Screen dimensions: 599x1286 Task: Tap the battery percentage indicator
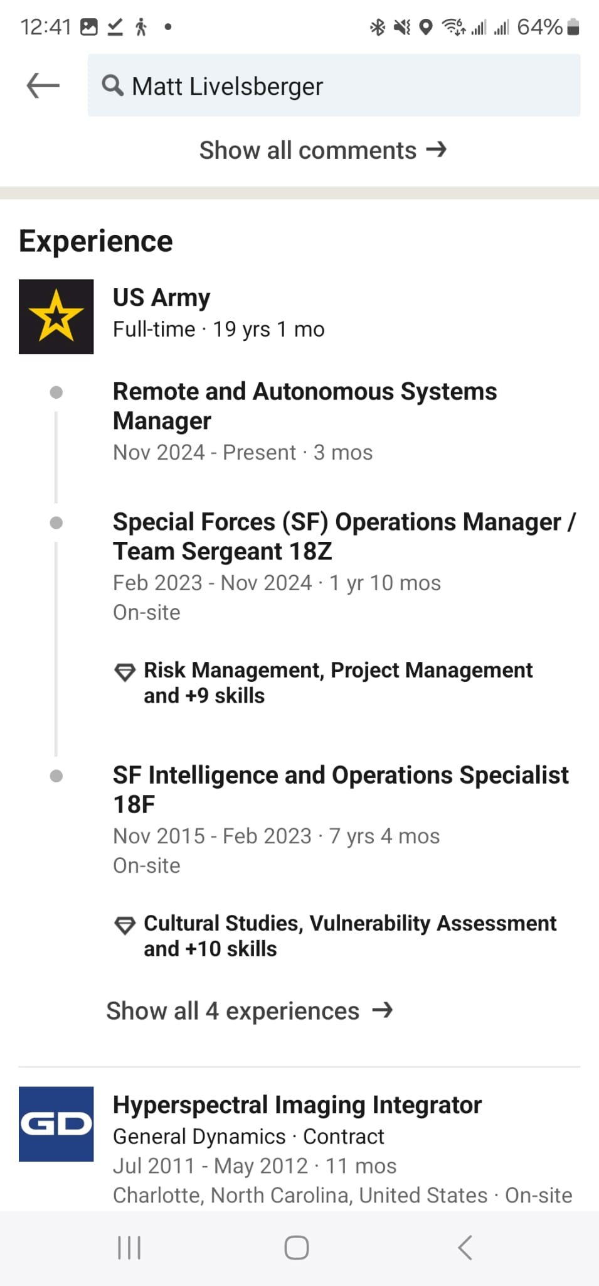(x=539, y=27)
